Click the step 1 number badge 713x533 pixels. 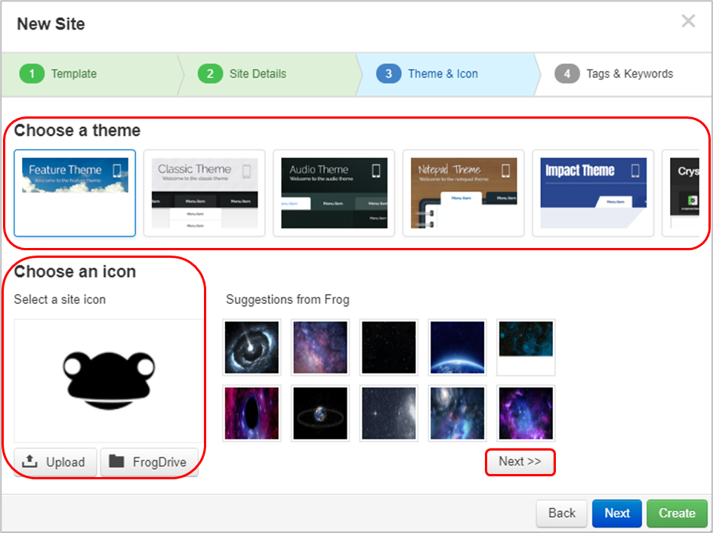32,74
